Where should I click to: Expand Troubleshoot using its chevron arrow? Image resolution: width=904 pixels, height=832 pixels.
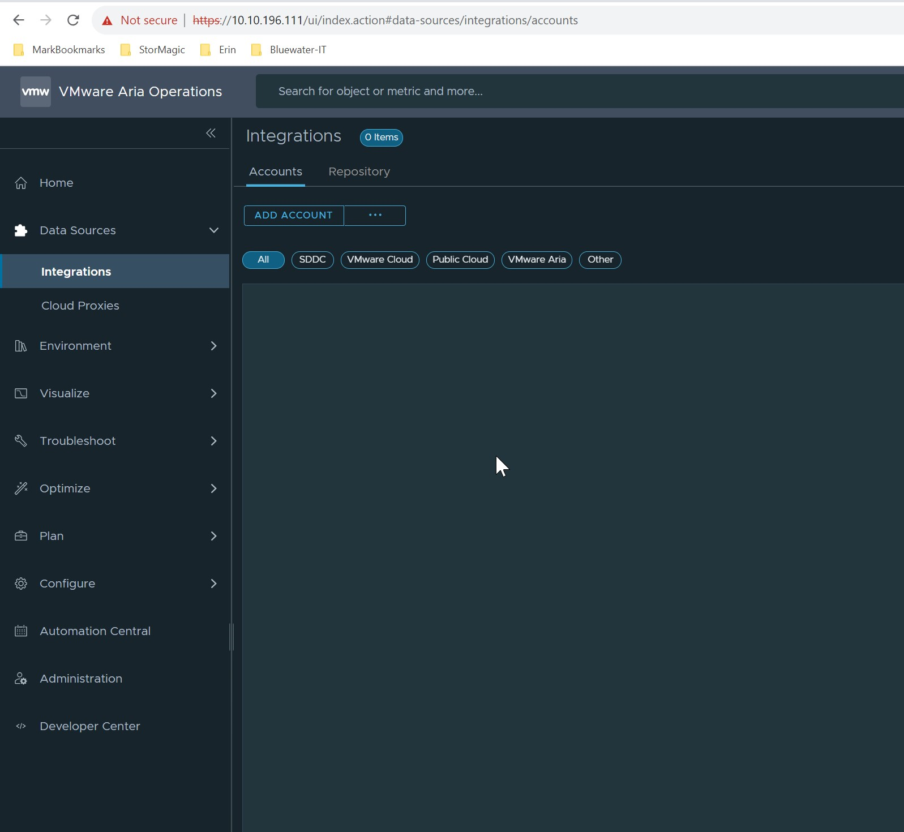point(214,441)
